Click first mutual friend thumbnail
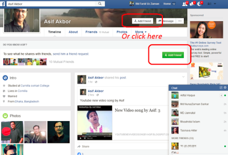 (7, 62)
